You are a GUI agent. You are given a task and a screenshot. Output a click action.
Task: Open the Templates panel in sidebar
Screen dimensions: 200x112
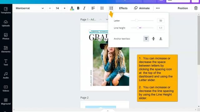[x=6, y=10]
